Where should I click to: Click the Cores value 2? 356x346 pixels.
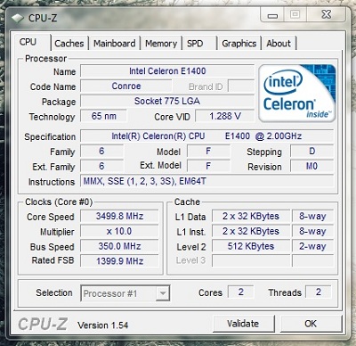click(241, 292)
